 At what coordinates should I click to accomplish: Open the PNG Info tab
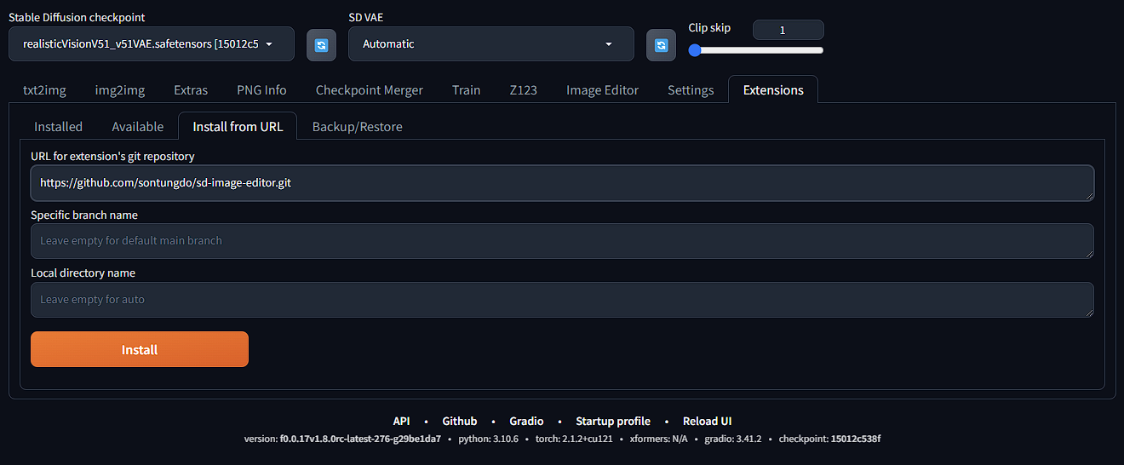coord(261,90)
